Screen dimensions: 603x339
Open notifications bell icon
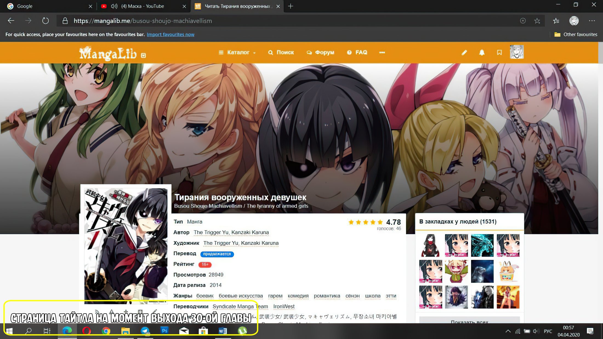click(482, 52)
